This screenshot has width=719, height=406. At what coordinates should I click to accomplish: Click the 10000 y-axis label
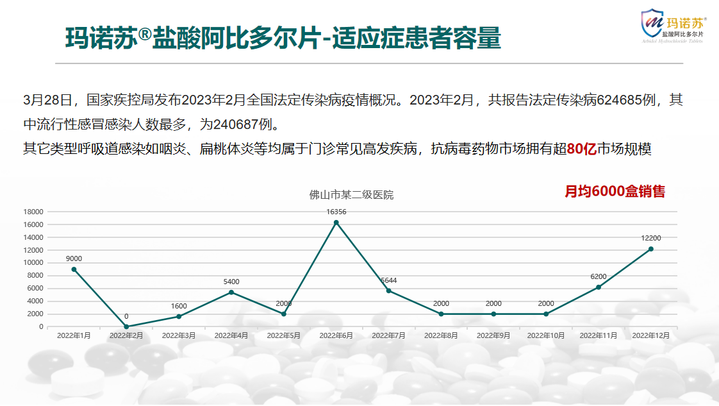33,263
